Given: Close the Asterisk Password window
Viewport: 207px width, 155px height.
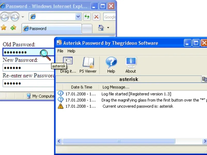Looking at the screenshot, I should [x=204, y=43].
